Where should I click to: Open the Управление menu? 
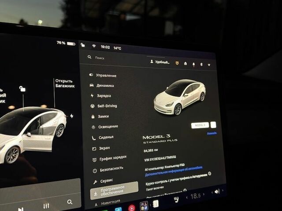point(103,75)
